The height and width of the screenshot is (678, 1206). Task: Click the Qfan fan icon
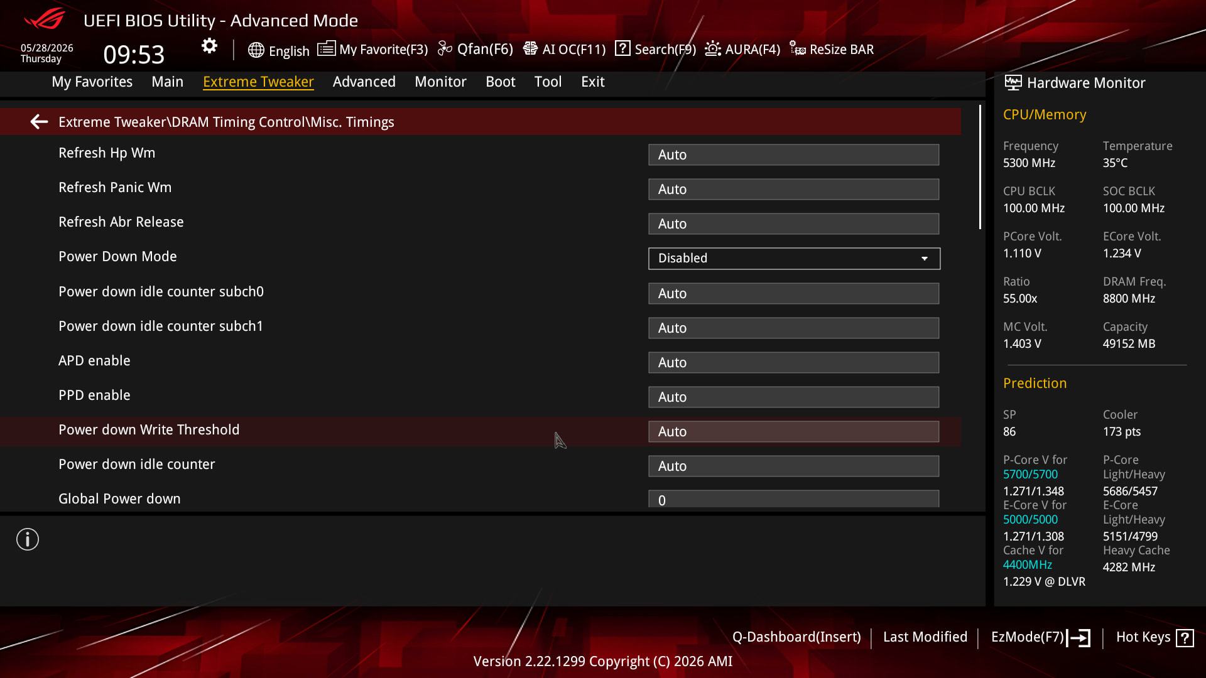pyautogui.click(x=445, y=49)
